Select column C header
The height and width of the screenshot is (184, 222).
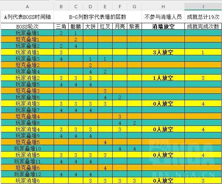[76, 6]
